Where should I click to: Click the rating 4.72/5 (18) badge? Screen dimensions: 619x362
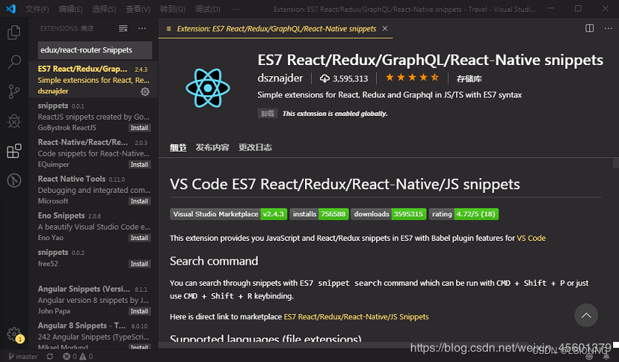pyautogui.click(x=464, y=214)
